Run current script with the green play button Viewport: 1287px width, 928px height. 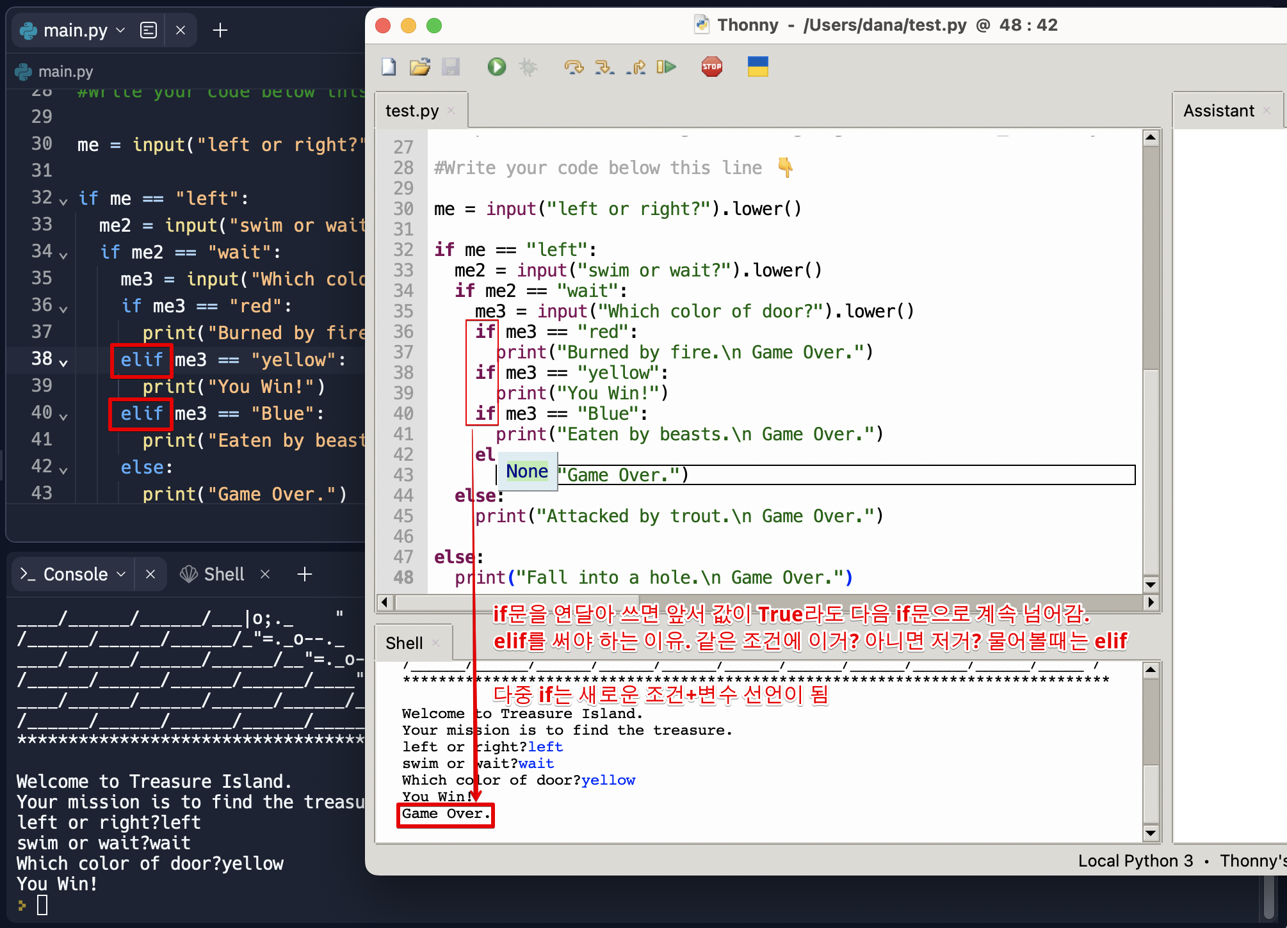click(496, 67)
